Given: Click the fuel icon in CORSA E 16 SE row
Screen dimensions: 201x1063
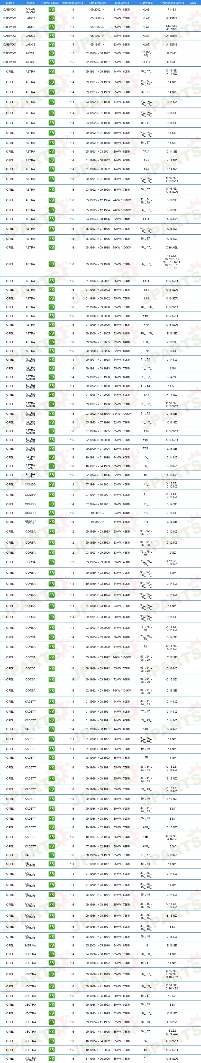Looking at the screenshot, I should 51,657.
